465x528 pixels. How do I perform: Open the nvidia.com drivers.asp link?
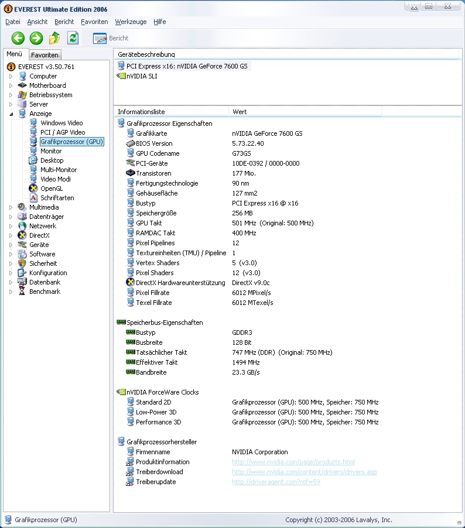click(305, 472)
